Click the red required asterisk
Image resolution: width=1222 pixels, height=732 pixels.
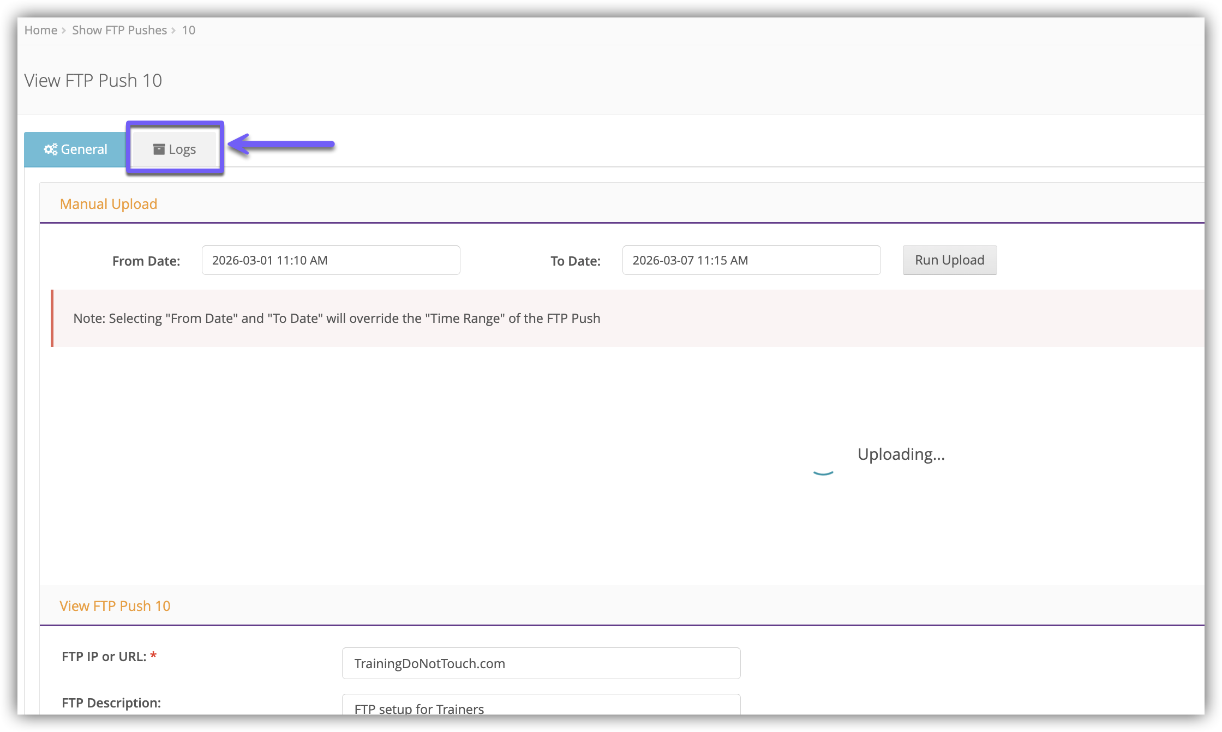point(153,656)
